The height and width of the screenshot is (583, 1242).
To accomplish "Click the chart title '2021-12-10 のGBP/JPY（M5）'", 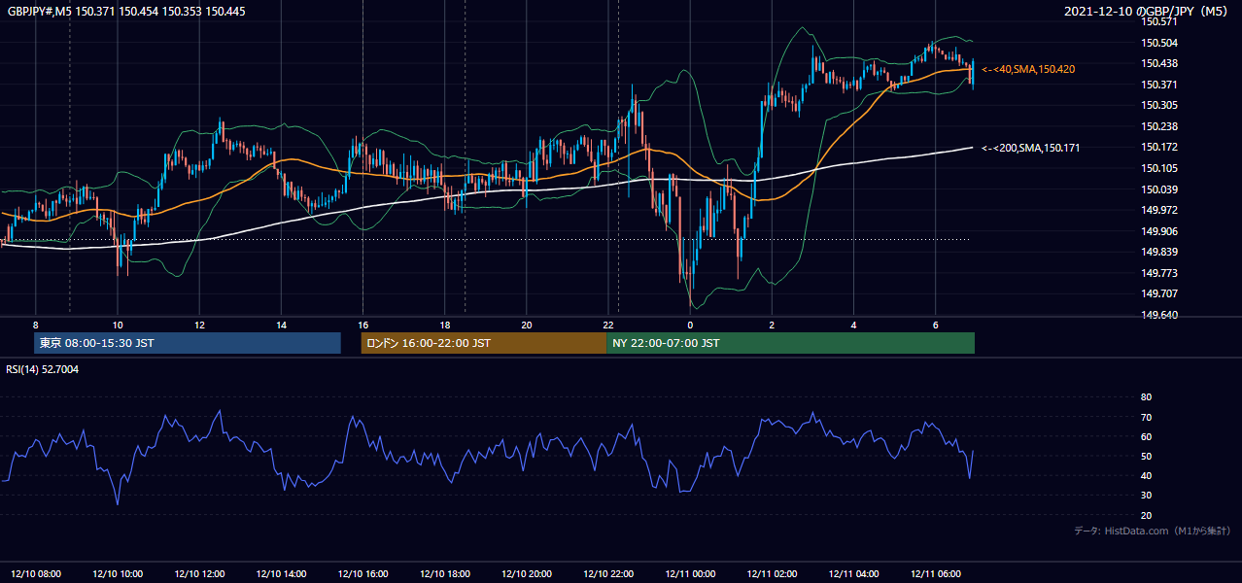I will pyautogui.click(x=1148, y=11).
